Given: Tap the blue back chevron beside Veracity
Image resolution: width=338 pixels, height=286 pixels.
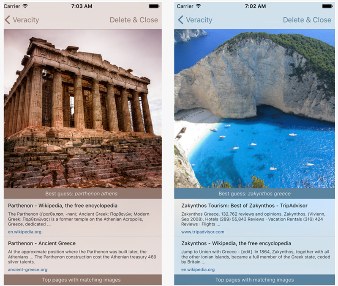Looking at the screenshot, I should [181, 20].
